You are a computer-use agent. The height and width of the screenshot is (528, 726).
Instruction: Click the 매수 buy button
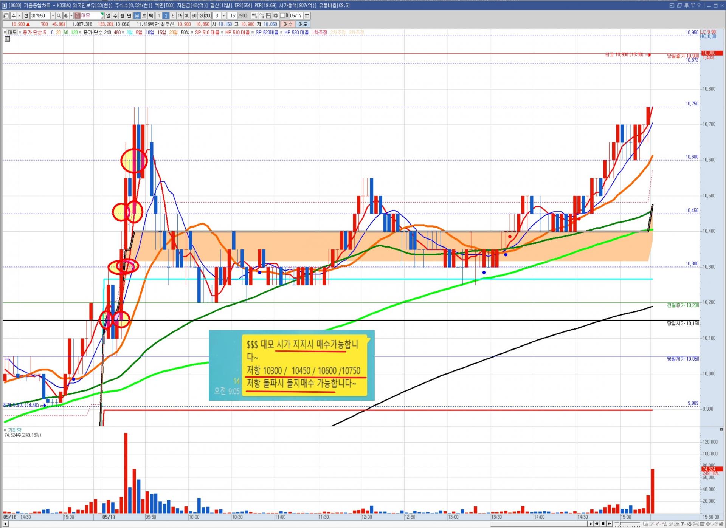(288, 24)
